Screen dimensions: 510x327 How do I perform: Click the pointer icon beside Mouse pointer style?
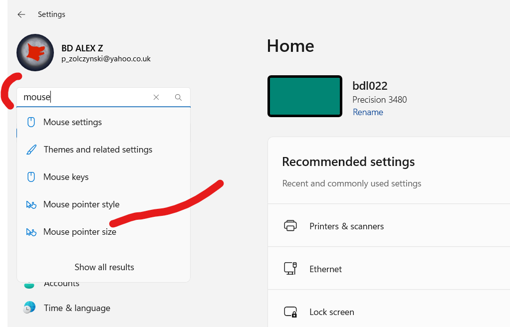click(31, 204)
